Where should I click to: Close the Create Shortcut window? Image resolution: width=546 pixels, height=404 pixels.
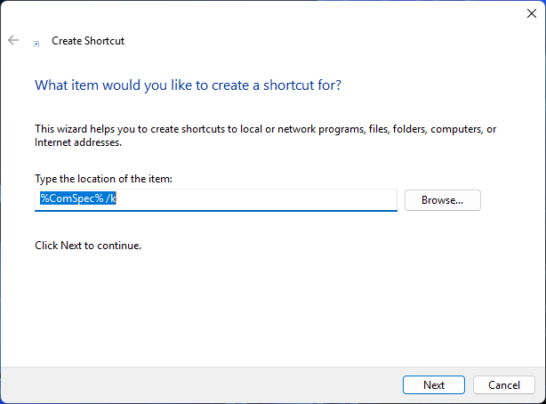click(531, 13)
